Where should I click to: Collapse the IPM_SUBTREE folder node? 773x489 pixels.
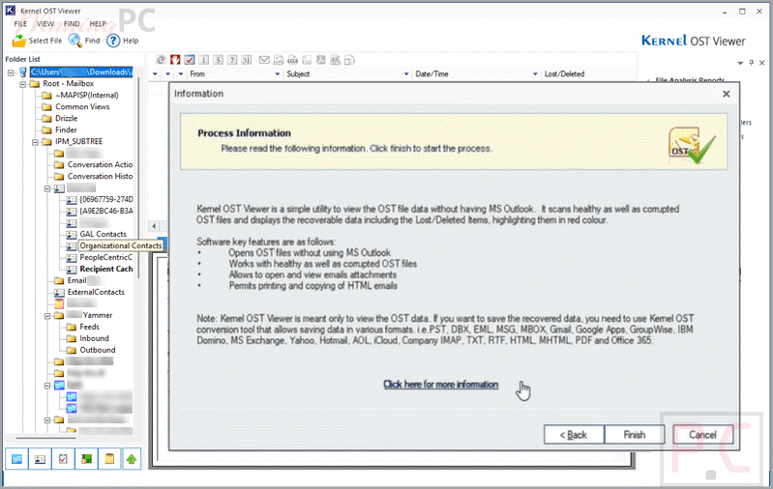[35, 142]
